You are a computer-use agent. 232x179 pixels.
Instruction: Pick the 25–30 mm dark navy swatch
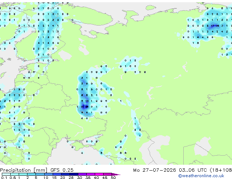[74, 174]
